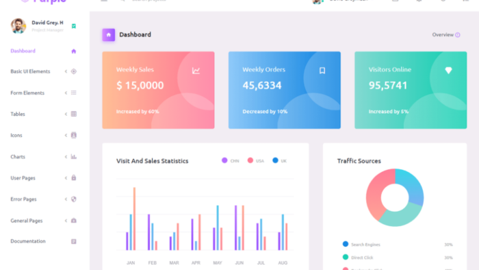This screenshot has height=270, width=479.
Task: Click the Overview link
Action: coord(443,35)
